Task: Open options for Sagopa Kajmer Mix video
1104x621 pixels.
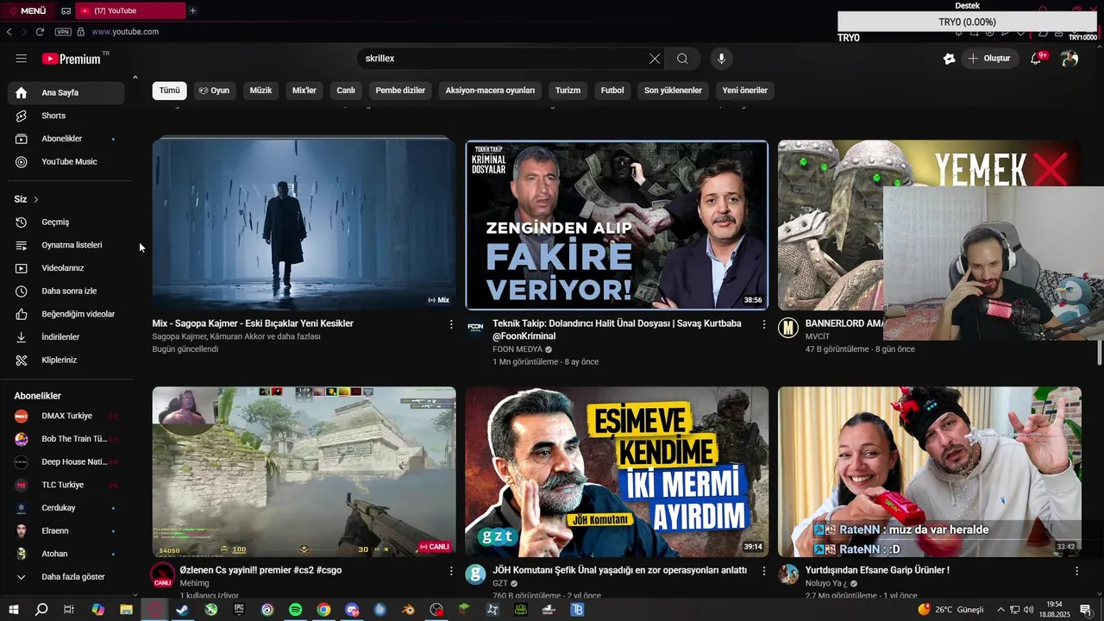Action: point(451,324)
